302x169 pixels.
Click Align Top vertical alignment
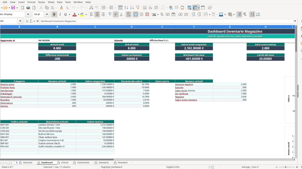110,15
